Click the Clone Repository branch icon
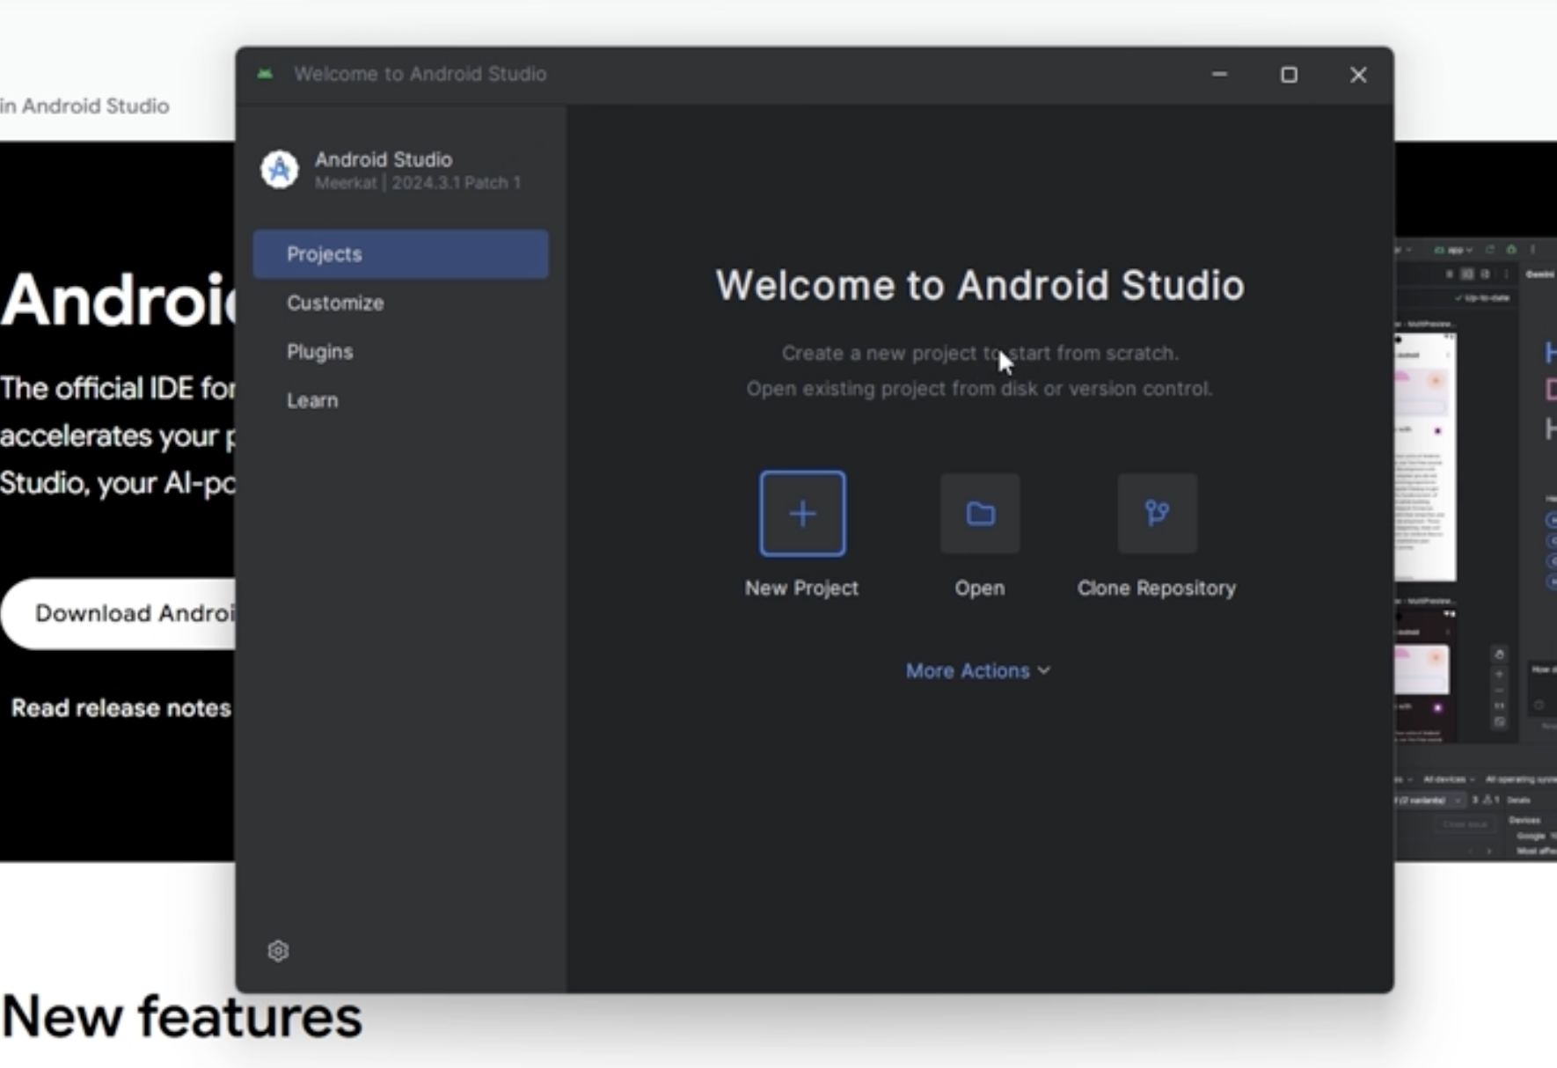This screenshot has width=1557, height=1068. (1157, 514)
